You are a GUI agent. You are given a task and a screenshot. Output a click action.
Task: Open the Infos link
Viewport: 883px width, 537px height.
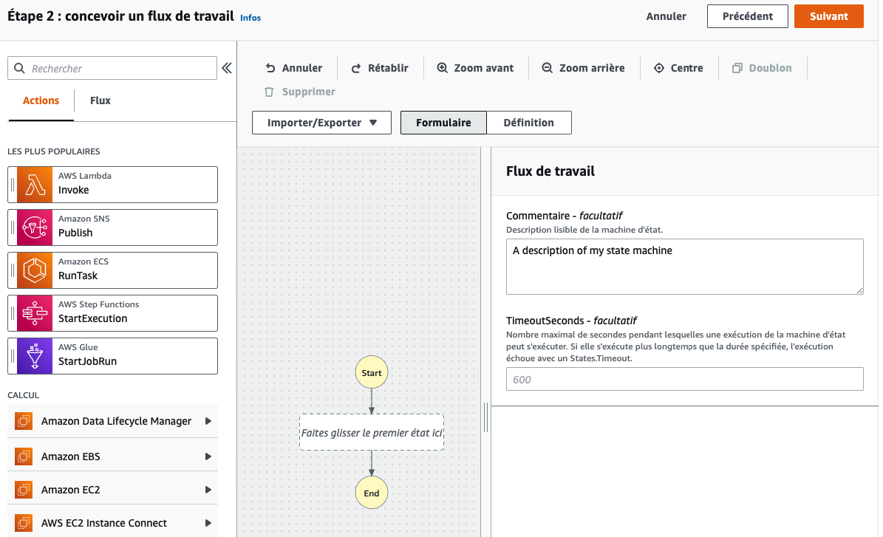pyautogui.click(x=250, y=18)
